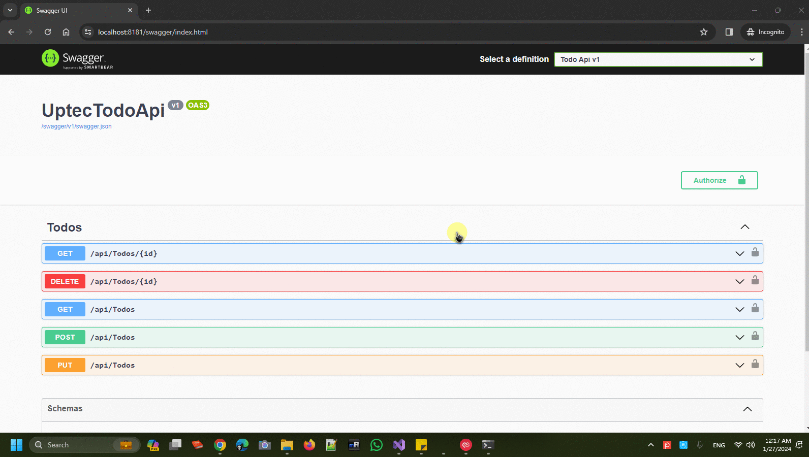View site information icon in address bar

coord(88,32)
